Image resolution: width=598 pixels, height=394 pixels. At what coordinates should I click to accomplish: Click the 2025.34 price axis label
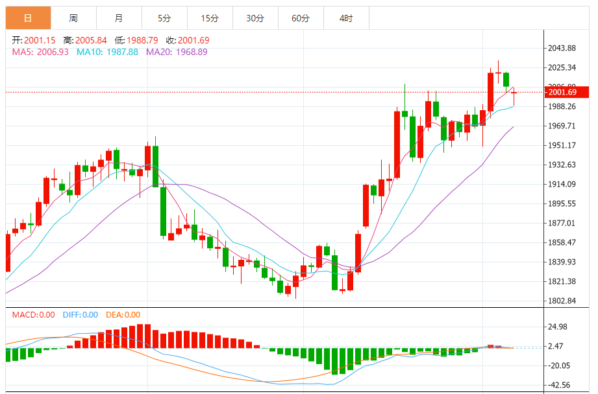click(562, 68)
